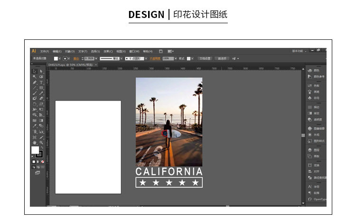Close the DH021JY.eps document tab
This screenshot has width=356, height=220.
[x=96, y=65]
